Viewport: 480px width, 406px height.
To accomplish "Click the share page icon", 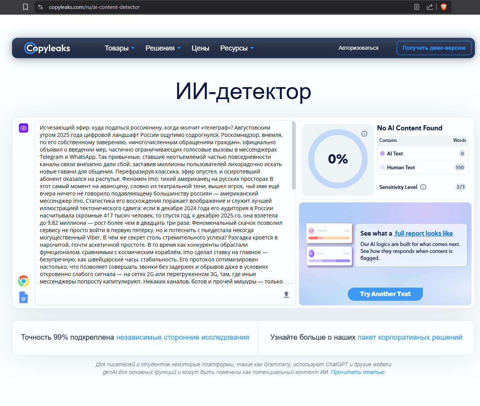I will tap(429, 7).
